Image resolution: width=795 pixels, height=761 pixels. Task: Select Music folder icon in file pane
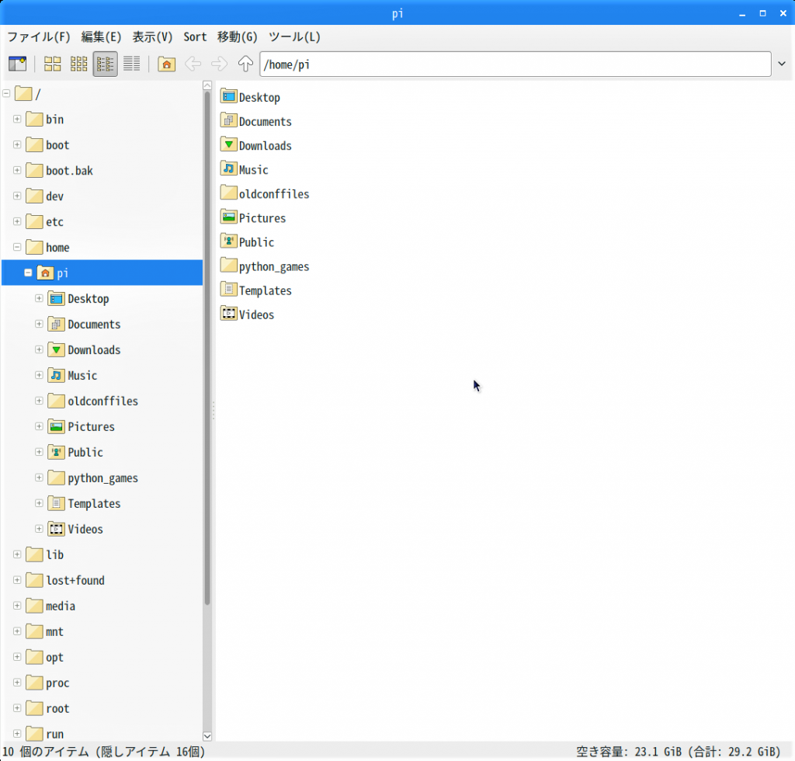(x=229, y=169)
